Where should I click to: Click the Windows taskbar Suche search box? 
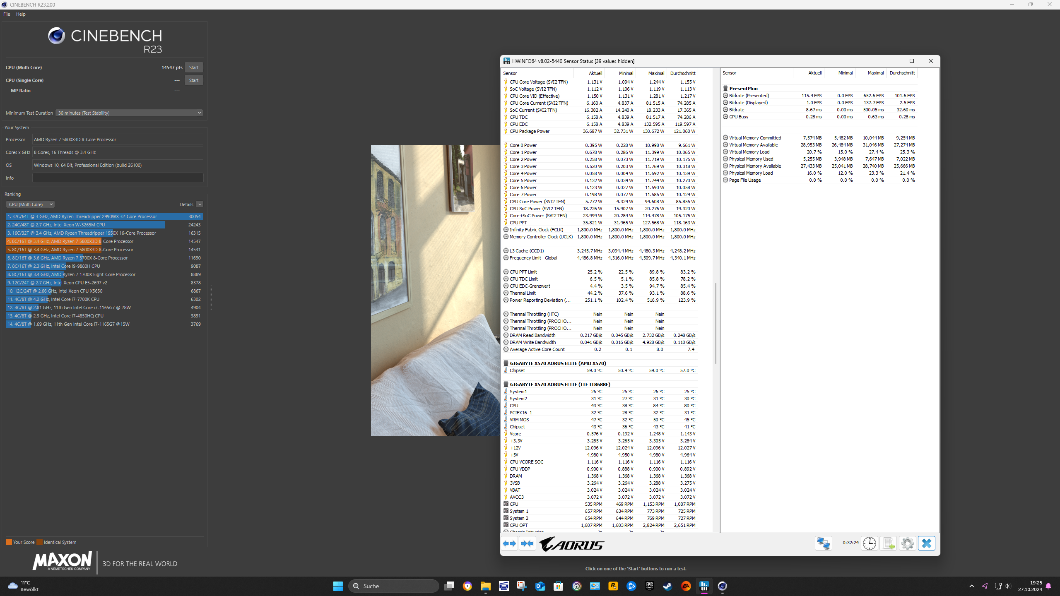click(393, 586)
